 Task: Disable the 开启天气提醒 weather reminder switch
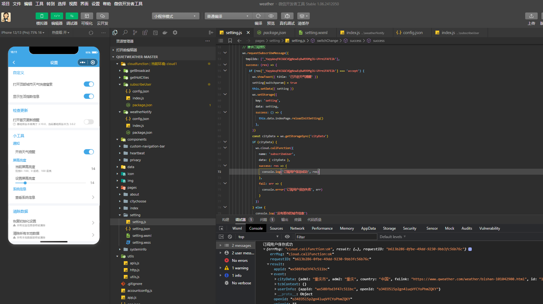[x=89, y=152]
